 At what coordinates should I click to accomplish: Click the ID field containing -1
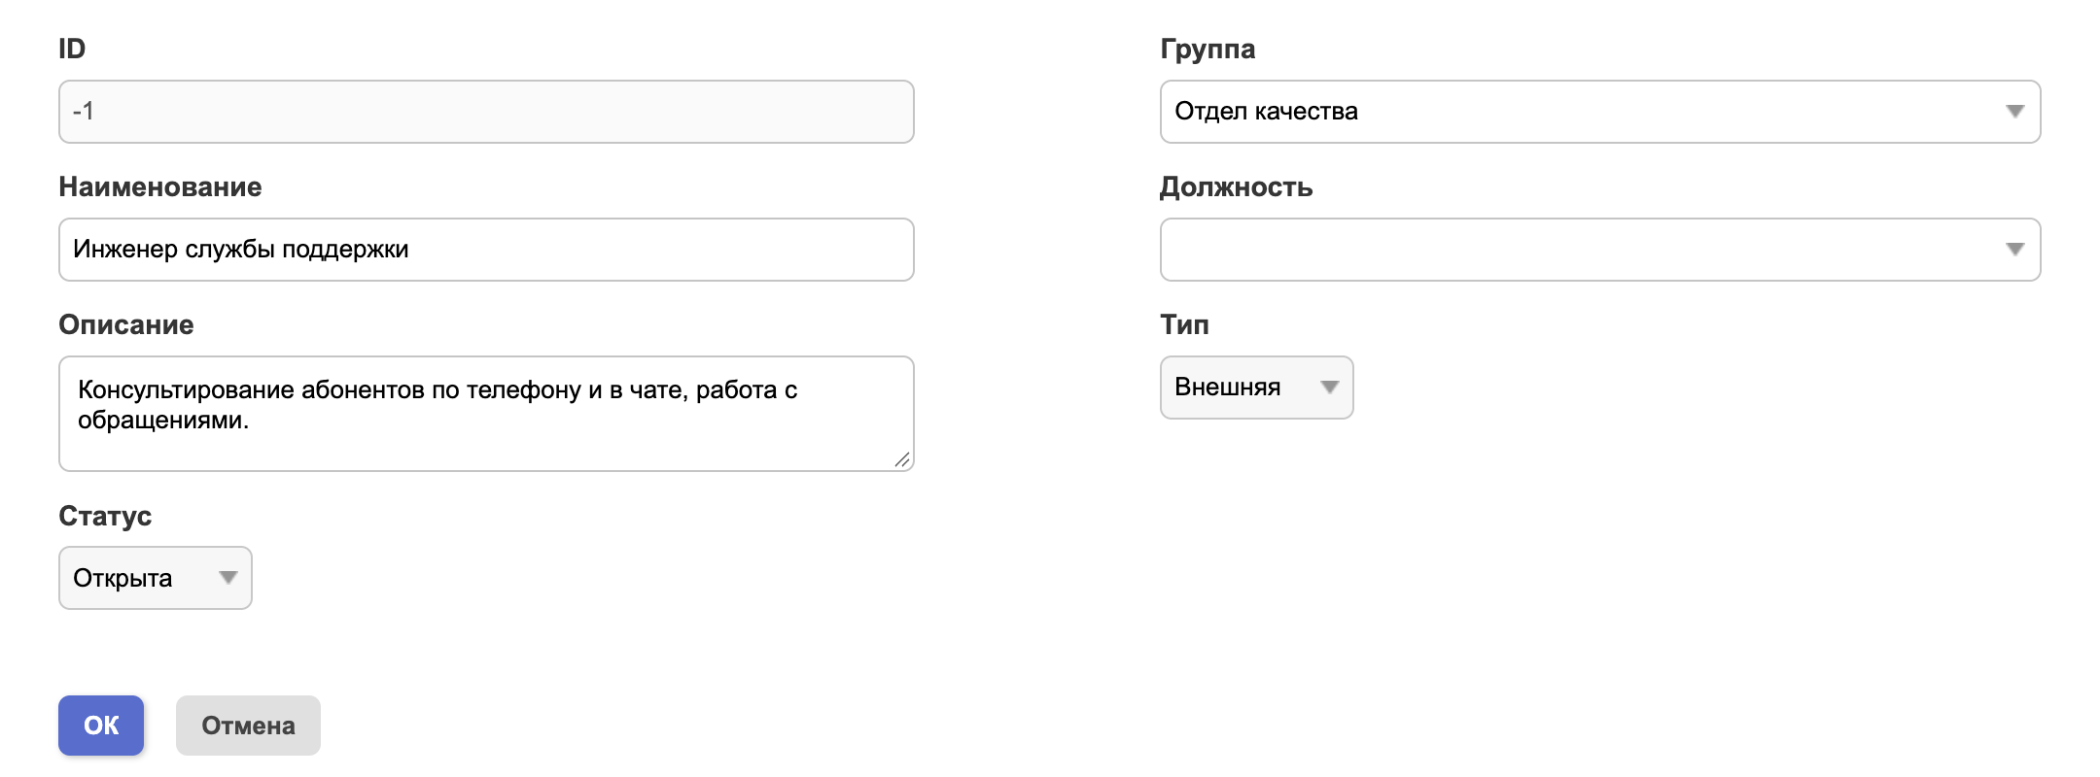click(x=486, y=112)
